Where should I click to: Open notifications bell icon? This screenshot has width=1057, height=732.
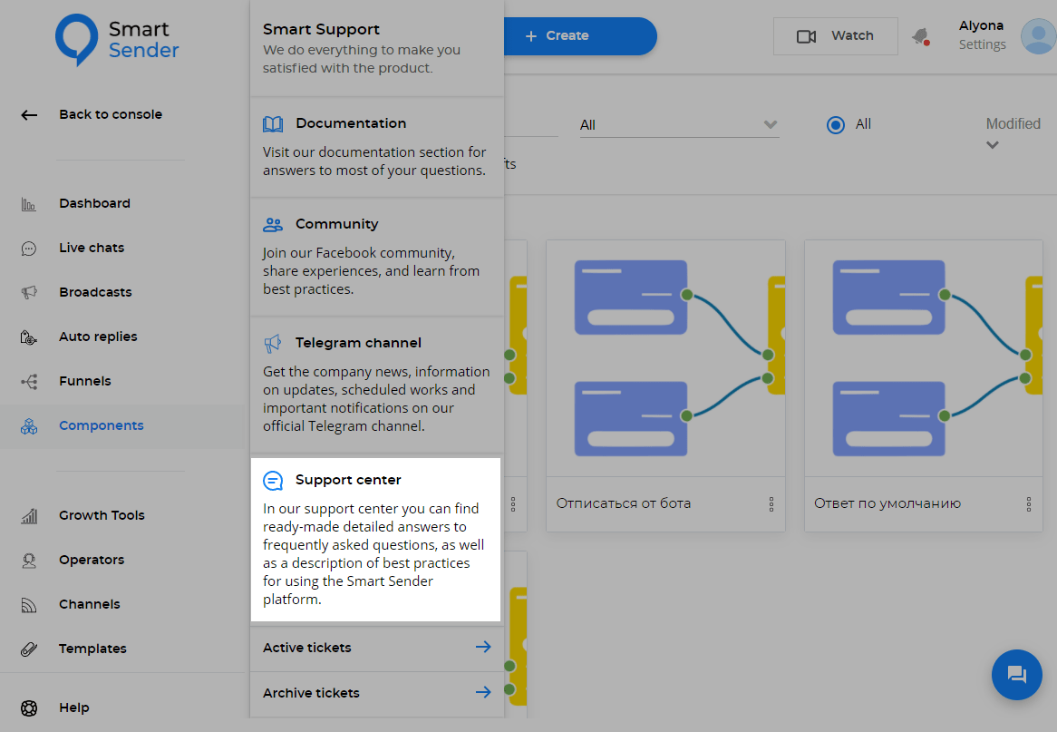(922, 35)
